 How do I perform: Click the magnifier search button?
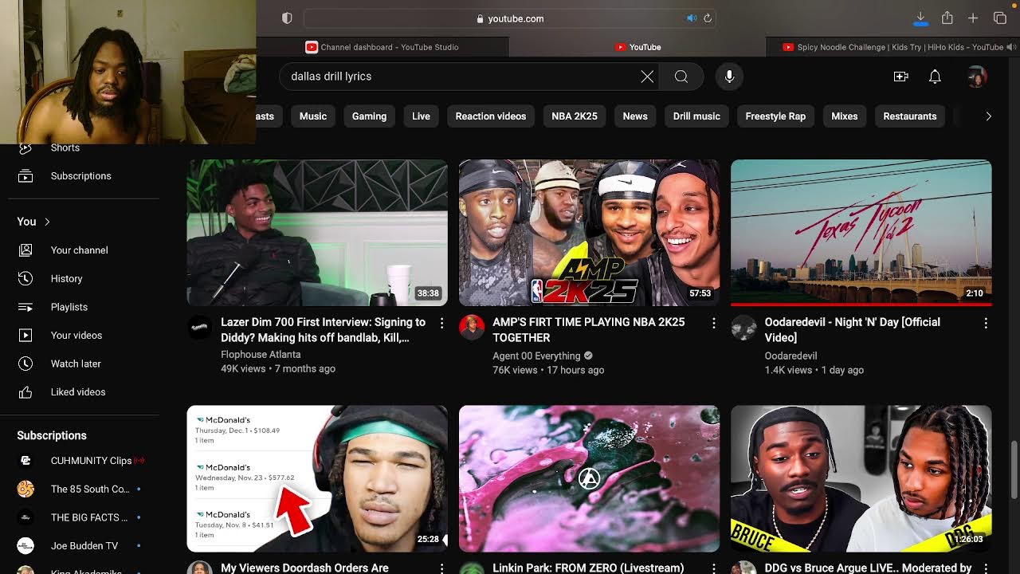tap(681, 77)
